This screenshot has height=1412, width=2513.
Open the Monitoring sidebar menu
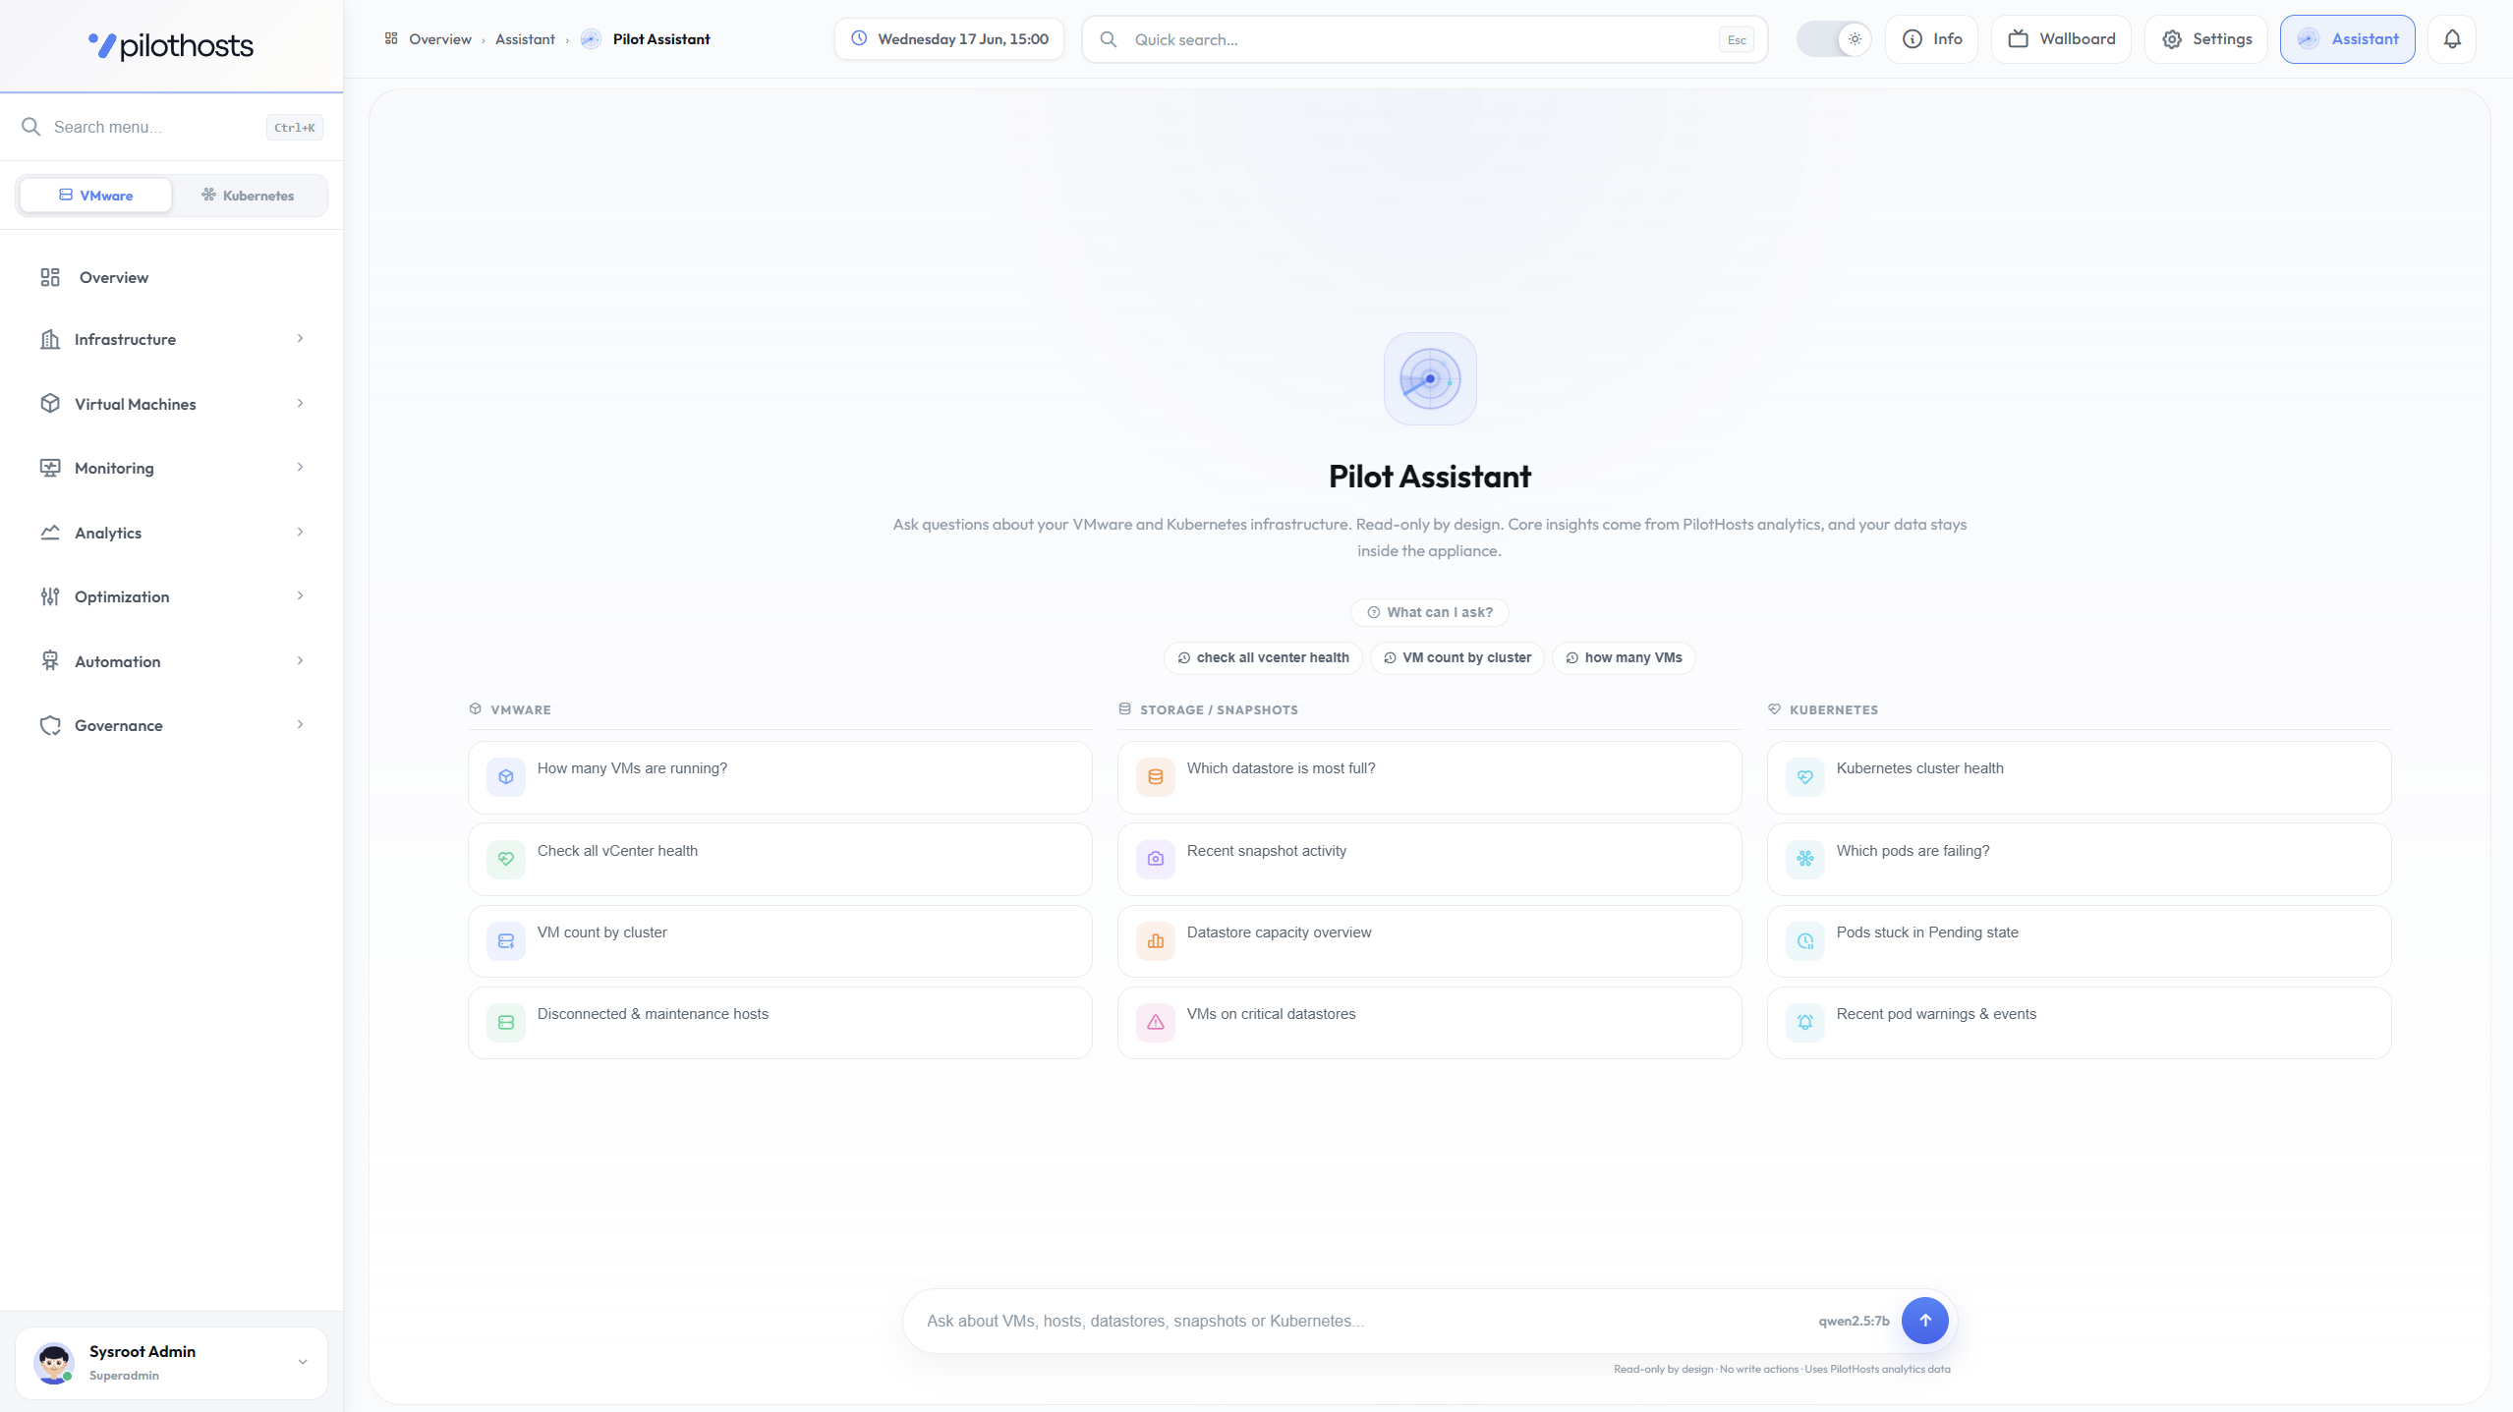click(x=171, y=468)
